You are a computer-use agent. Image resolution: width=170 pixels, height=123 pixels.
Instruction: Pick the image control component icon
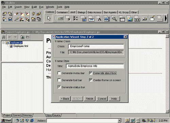tap(130, 18)
